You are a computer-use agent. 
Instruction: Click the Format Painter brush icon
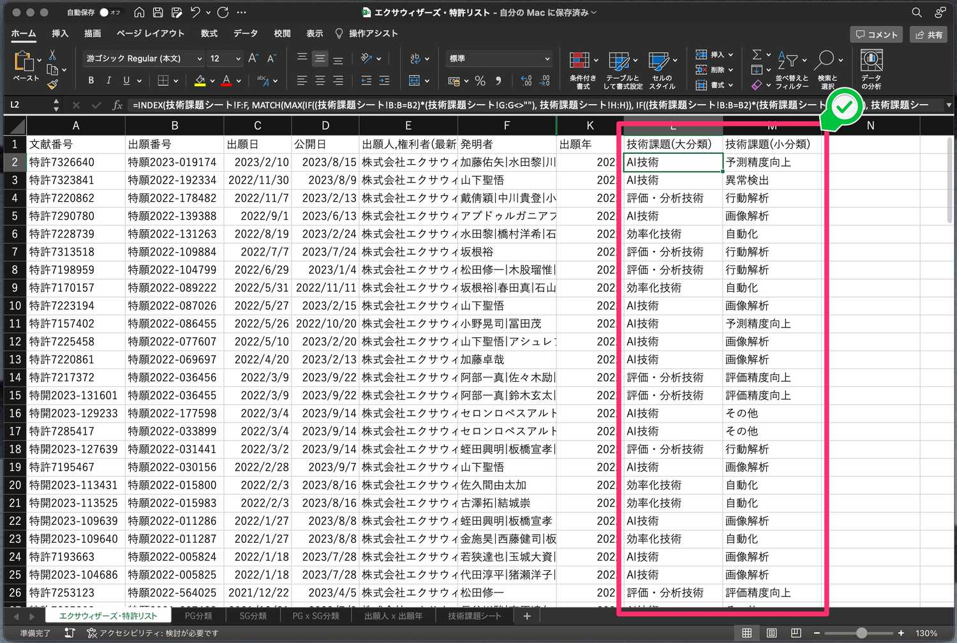click(x=52, y=84)
